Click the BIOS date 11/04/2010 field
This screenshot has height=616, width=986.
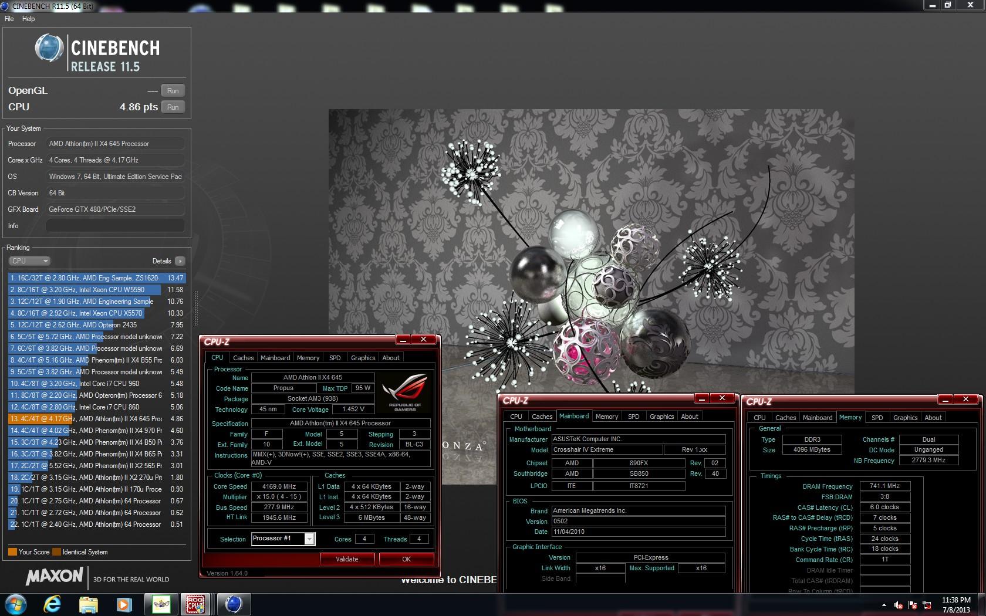639,532
